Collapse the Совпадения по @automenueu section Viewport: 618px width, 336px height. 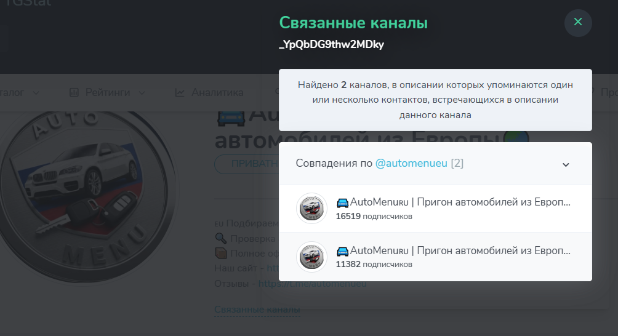point(566,165)
